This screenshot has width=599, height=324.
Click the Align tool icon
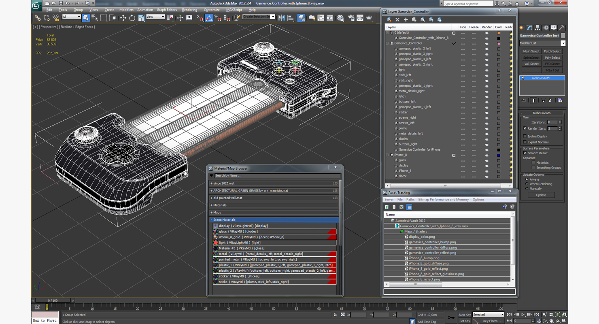tap(291, 18)
